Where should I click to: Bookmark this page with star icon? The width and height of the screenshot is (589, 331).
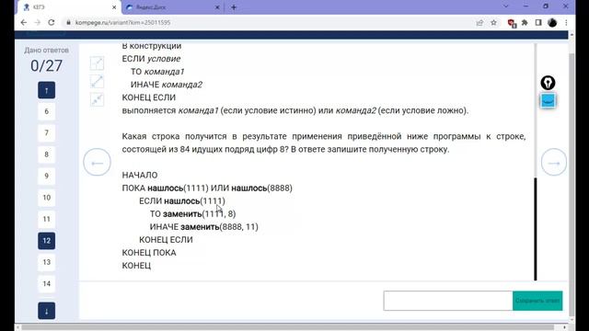(x=493, y=23)
